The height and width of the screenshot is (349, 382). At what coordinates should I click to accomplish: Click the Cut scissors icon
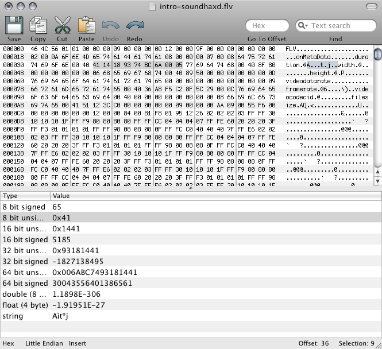pyautogui.click(x=63, y=25)
